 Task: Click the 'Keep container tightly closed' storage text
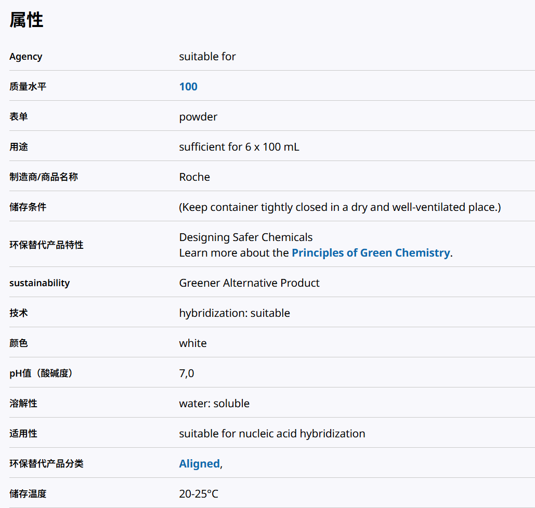[x=340, y=207]
